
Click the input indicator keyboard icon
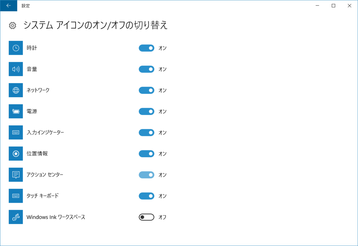pyautogui.click(x=15, y=132)
